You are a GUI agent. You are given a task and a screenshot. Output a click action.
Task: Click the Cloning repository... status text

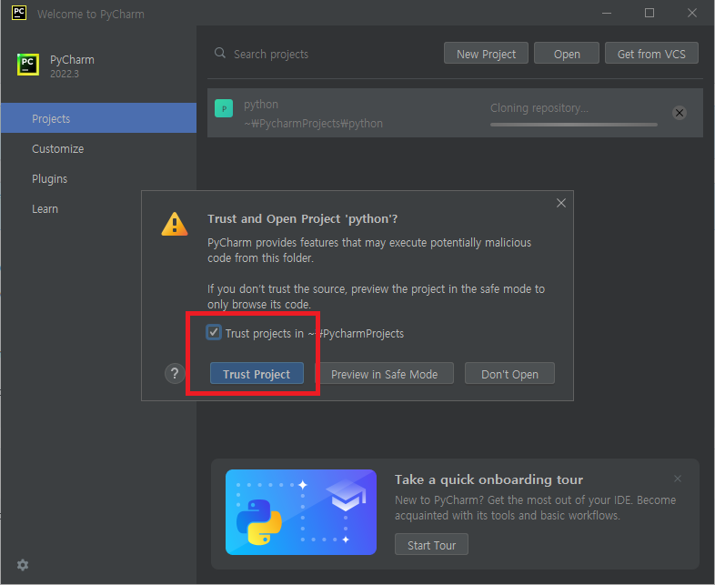[539, 108]
